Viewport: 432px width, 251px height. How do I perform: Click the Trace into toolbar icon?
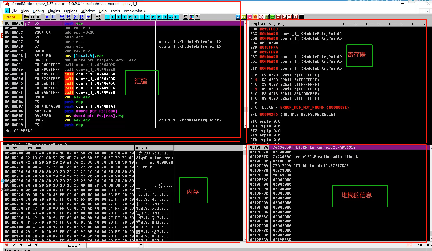(76, 17)
